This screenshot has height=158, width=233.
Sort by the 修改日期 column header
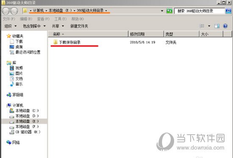tap(146, 34)
